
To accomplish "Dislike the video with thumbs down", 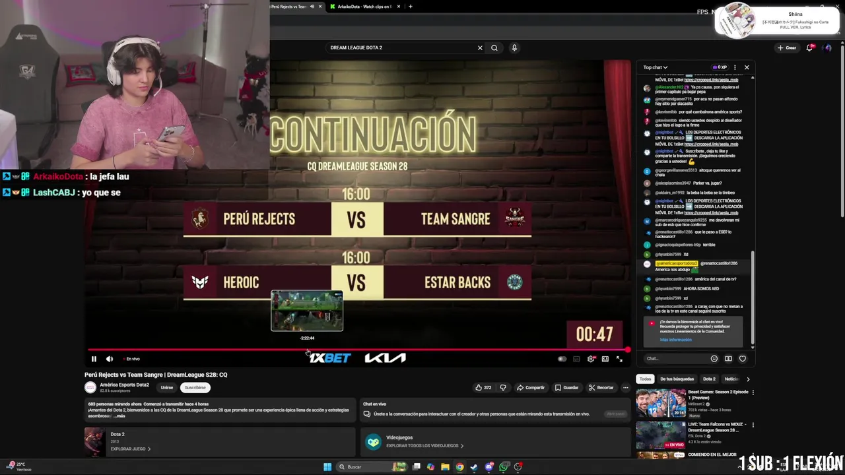I will tap(503, 387).
